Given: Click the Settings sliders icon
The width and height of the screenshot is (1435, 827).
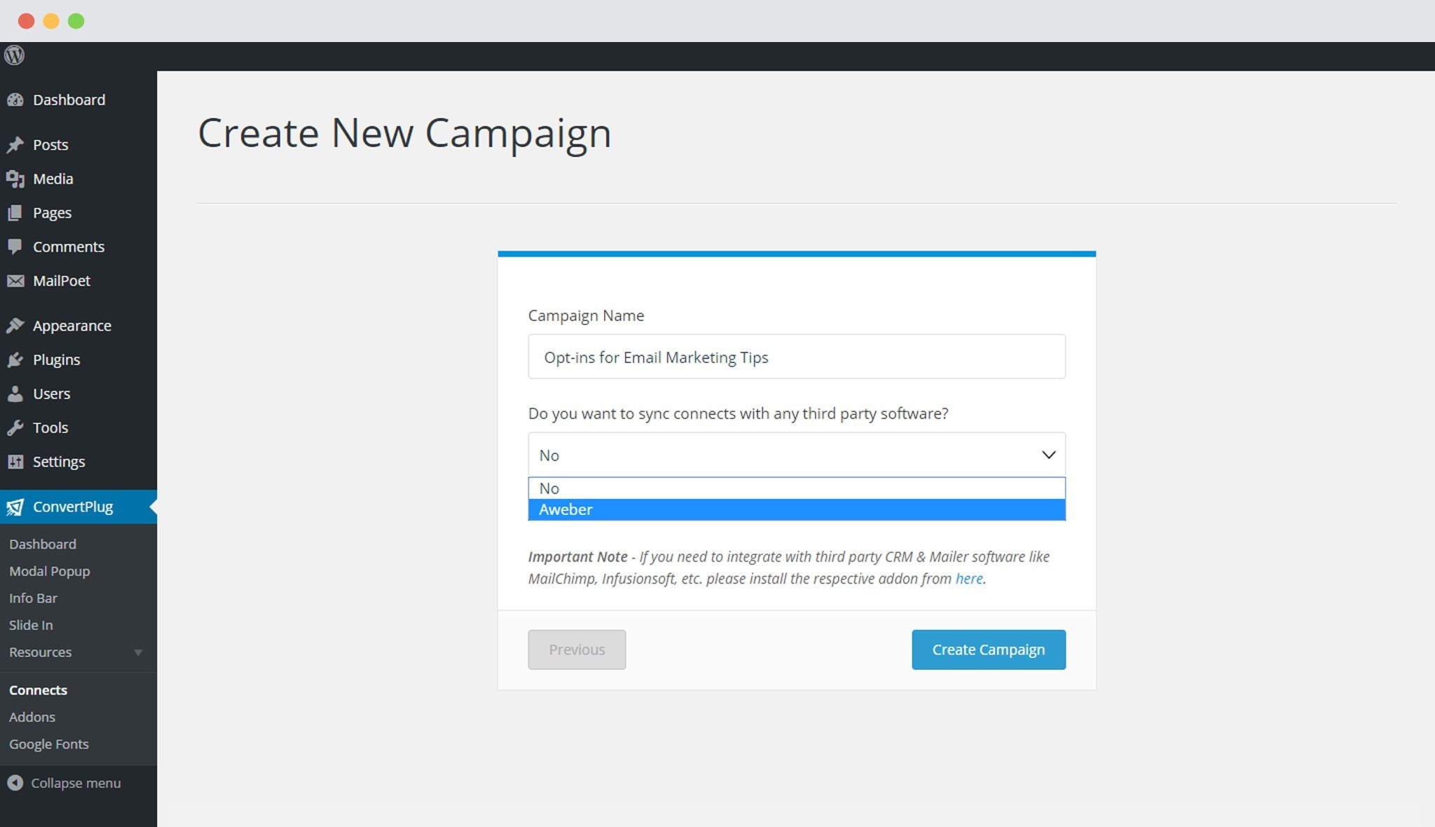Looking at the screenshot, I should point(15,462).
